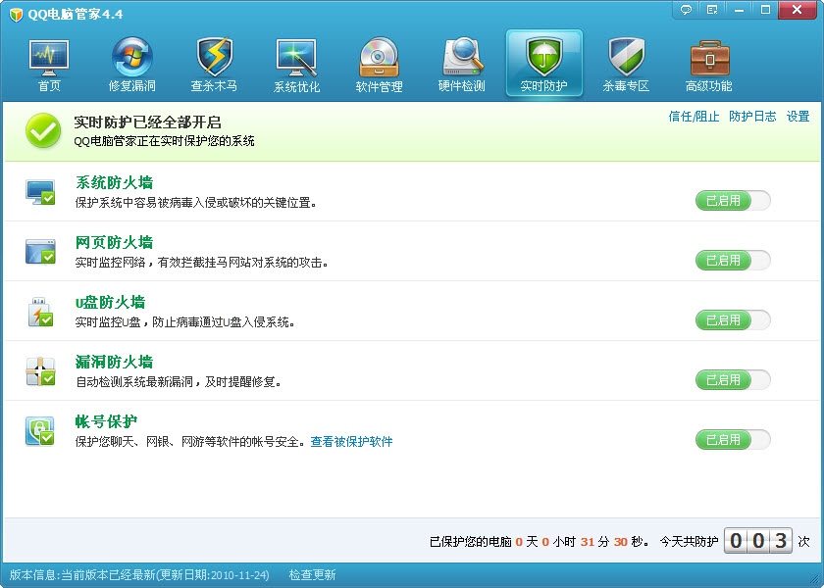This screenshot has height=588, width=824.
Task: Click the 版本信息 status text
Action: [139, 575]
